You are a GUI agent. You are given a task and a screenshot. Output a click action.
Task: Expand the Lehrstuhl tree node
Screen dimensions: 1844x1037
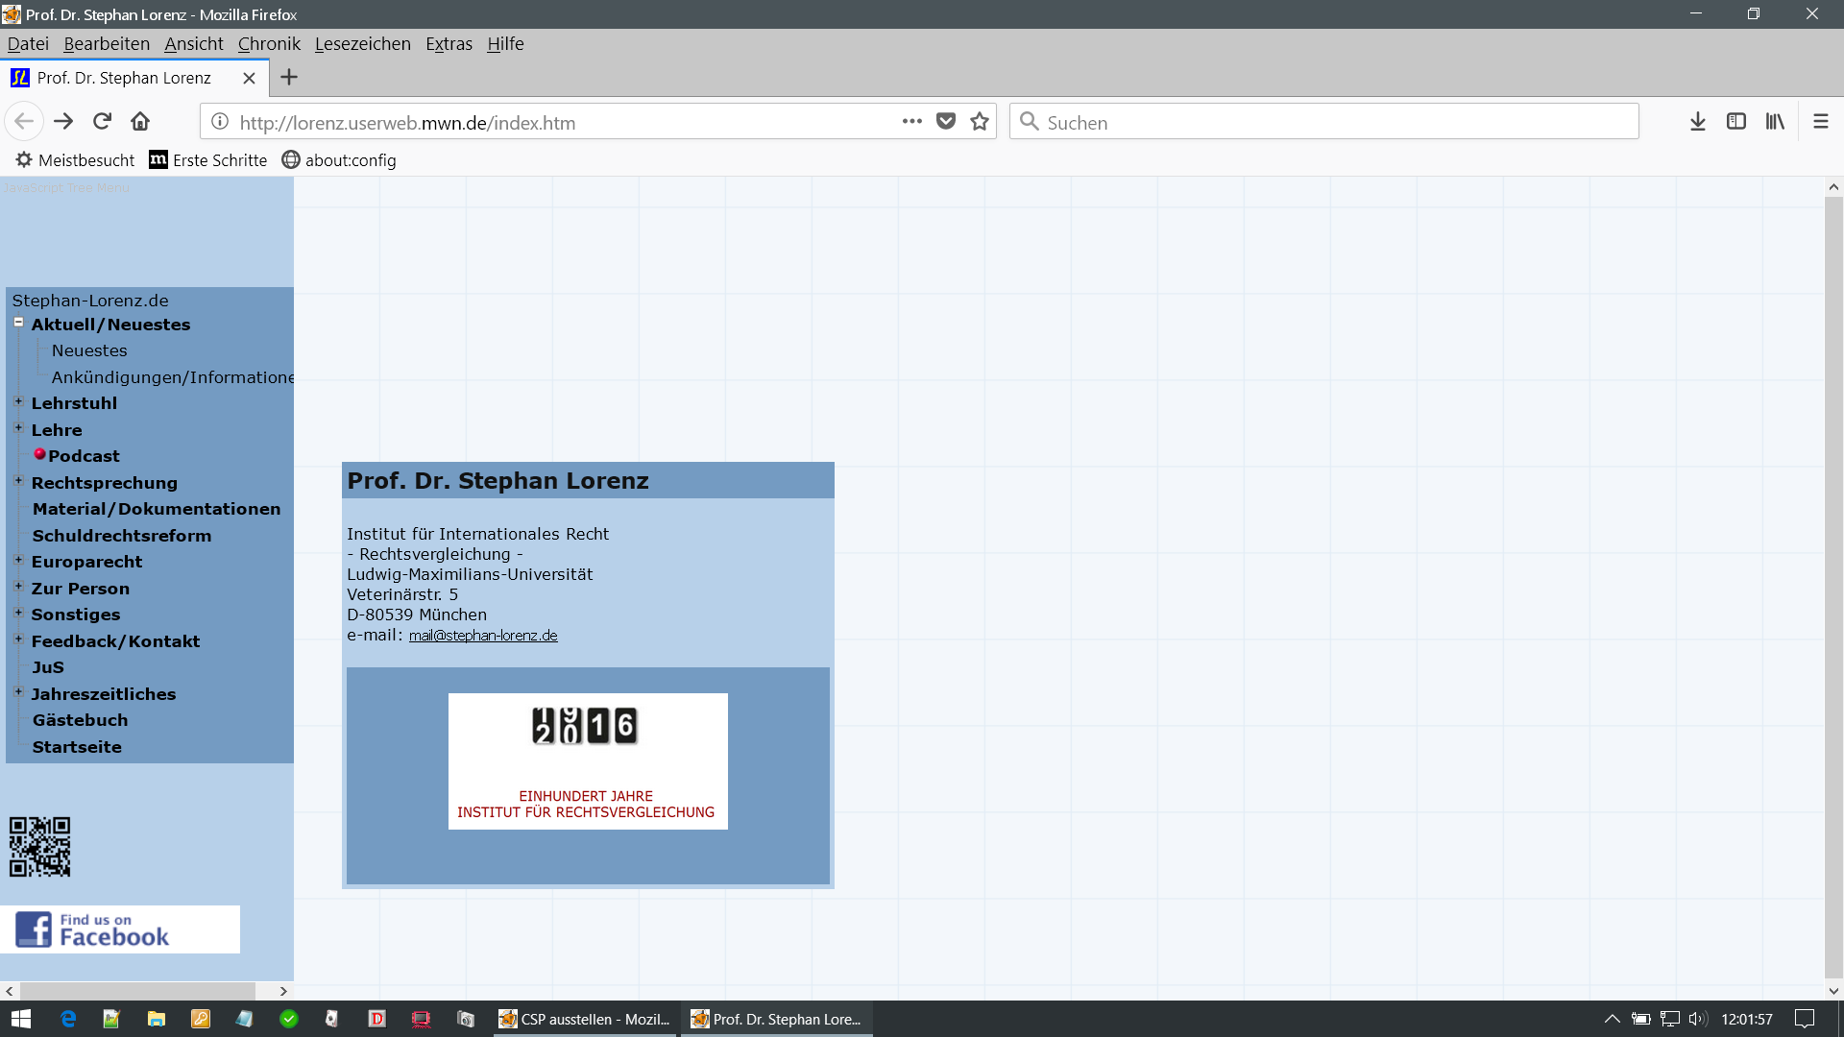pos(18,401)
